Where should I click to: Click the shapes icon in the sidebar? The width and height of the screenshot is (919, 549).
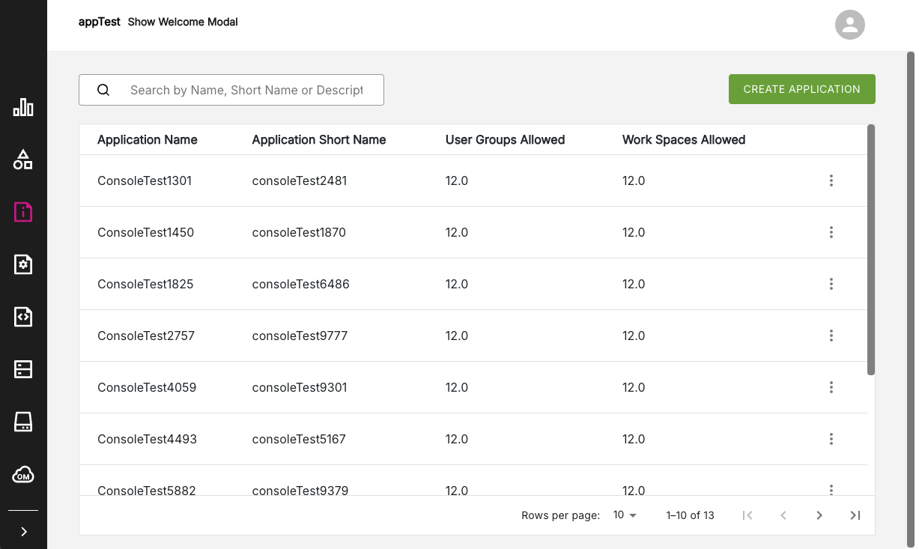point(23,160)
